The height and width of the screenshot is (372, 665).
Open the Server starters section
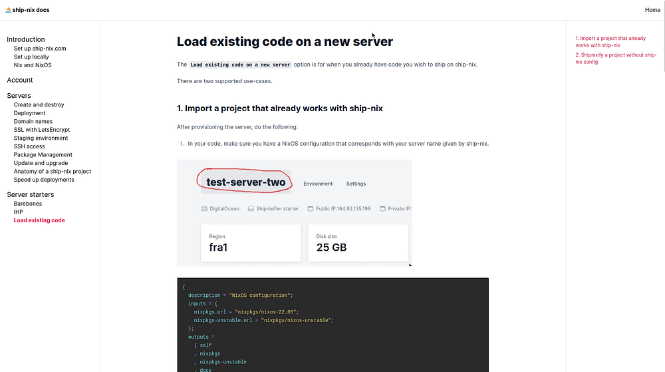[x=31, y=195]
